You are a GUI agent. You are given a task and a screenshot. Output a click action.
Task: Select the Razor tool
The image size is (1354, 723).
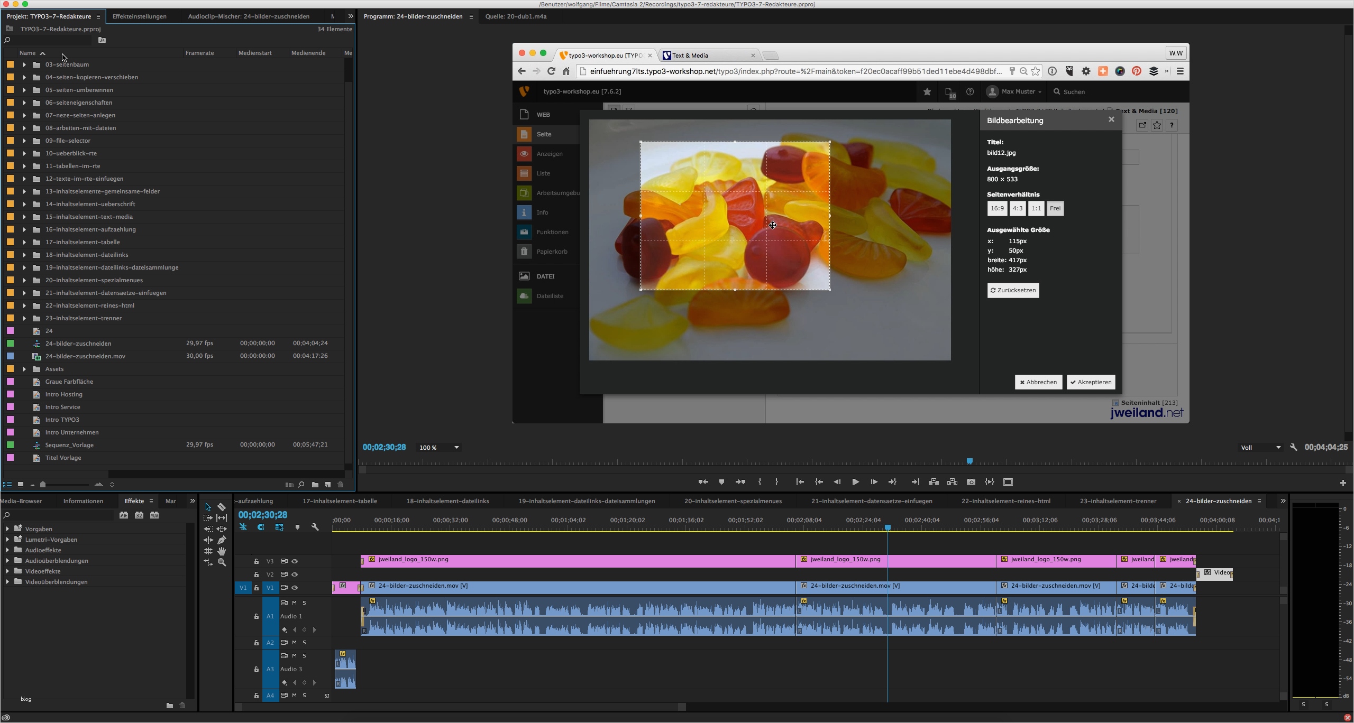point(222,506)
